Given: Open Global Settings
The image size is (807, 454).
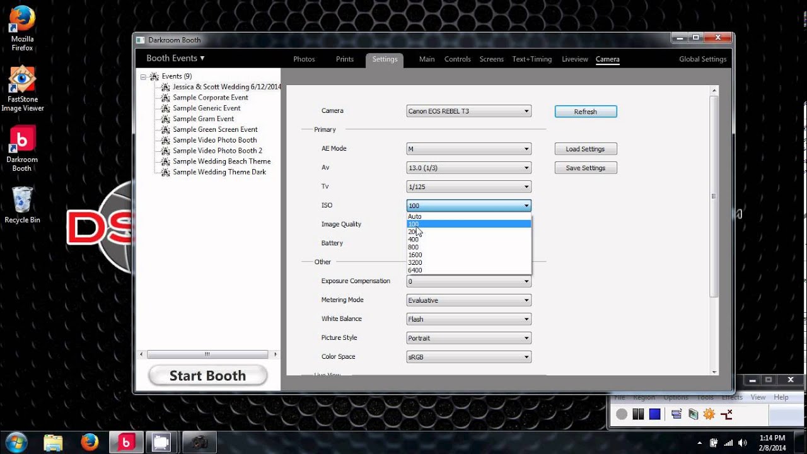Looking at the screenshot, I should tap(703, 59).
